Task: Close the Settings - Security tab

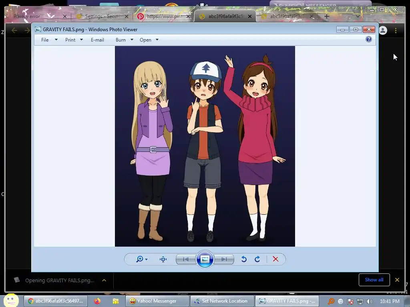Action: tap(127, 16)
